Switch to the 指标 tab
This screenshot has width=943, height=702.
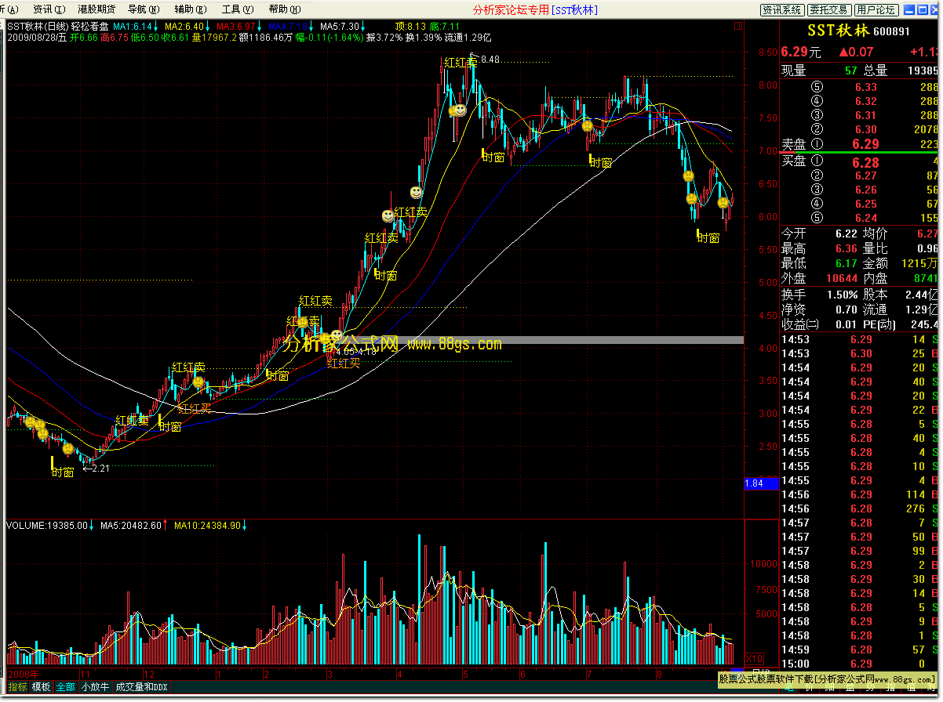pyautogui.click(x=16, y=687)
